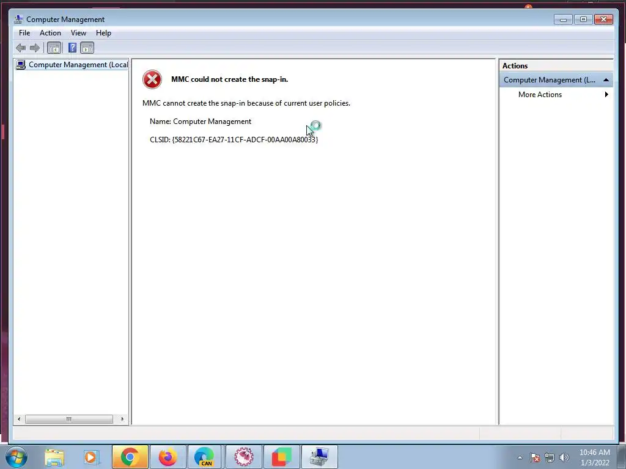
Task: Open the red-green squares app in taskbar
Action: click(281, 457)
